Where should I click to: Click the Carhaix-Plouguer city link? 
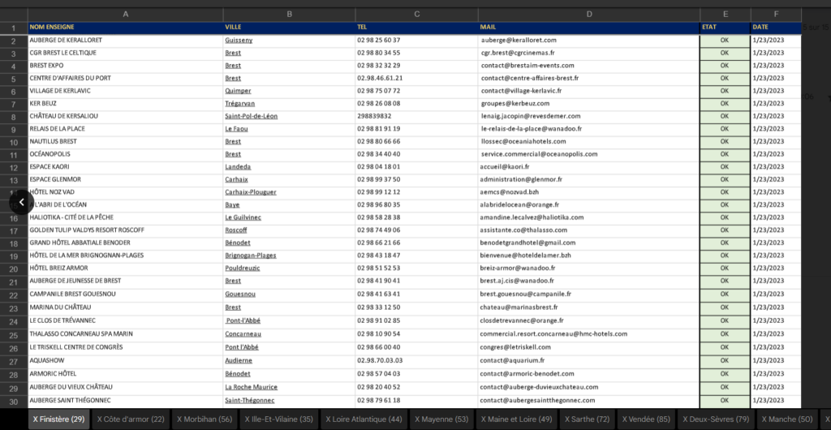click(250, 192)
